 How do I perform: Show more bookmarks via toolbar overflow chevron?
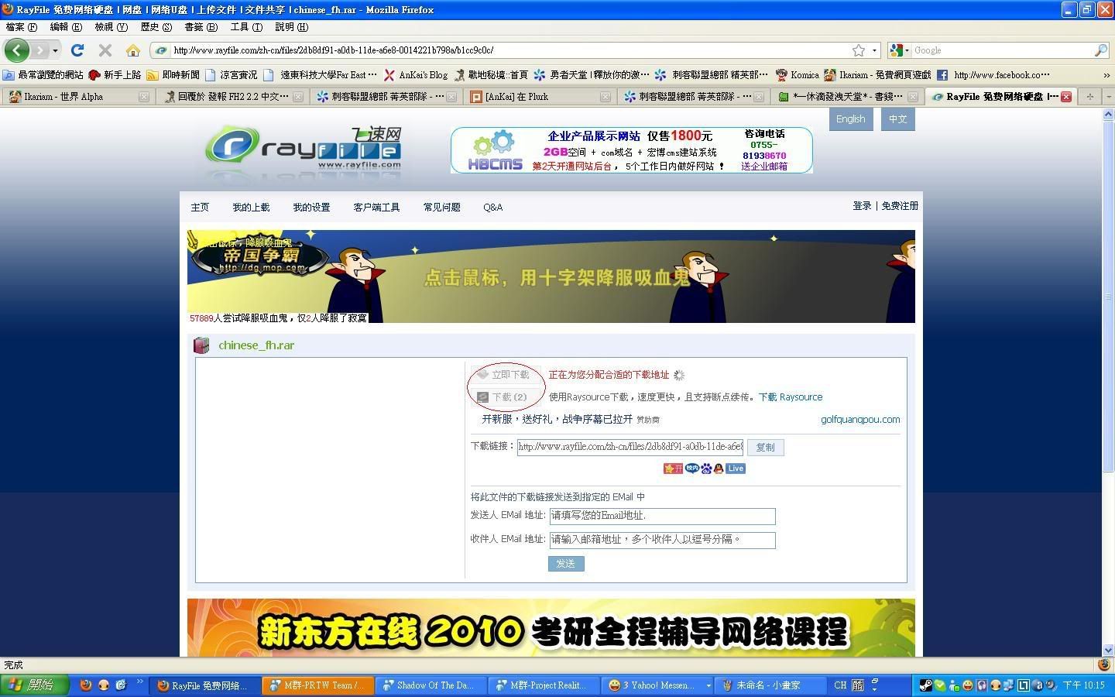tap(1106, 75)
